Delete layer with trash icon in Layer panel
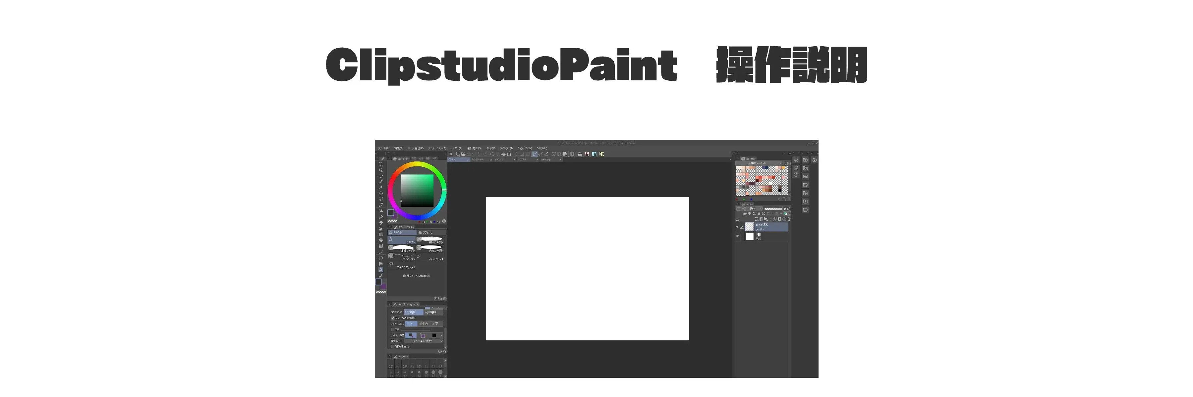This screenshot has width=1193, height=397. pos(789,219)
